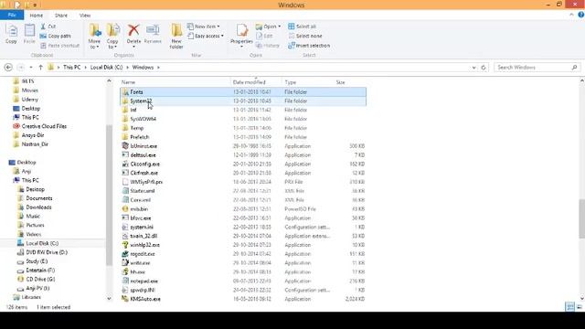
Task: Open Properties from the ribbon
Action: point(241,36)
